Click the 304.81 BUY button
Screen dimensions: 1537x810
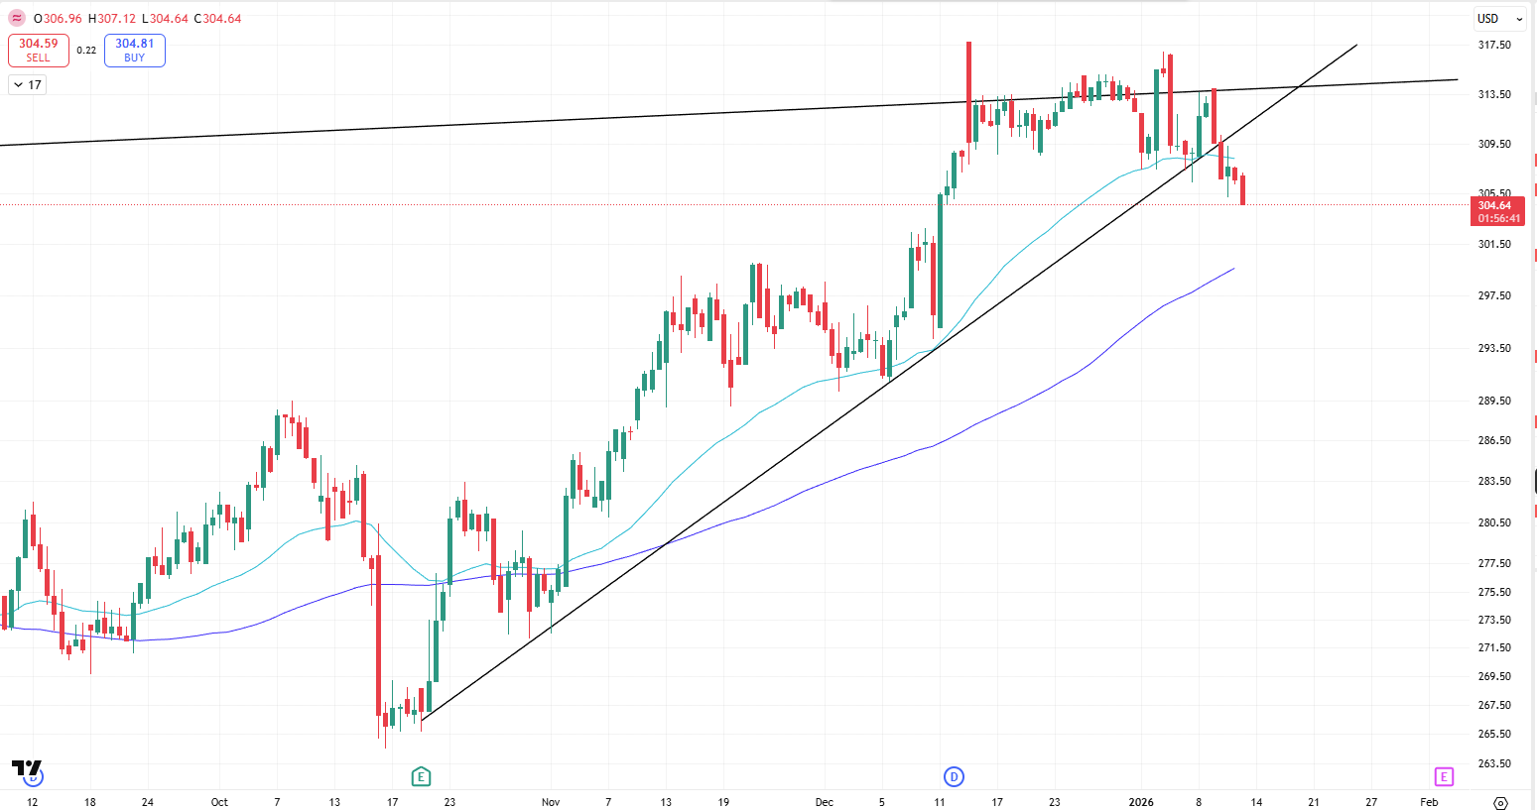[134, 50]
